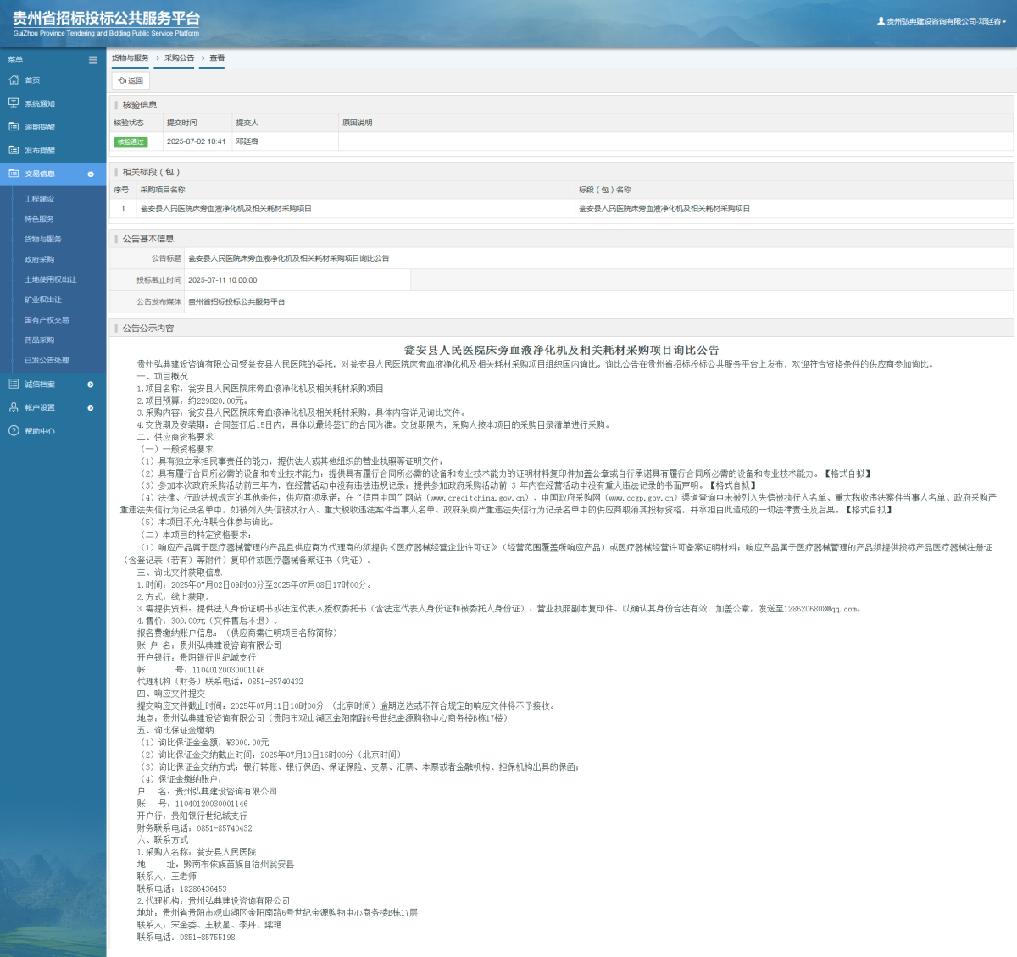Open 已发公告处理 in the sidebar
This screenshot has height=957, width=1017.
pos(47,361)
